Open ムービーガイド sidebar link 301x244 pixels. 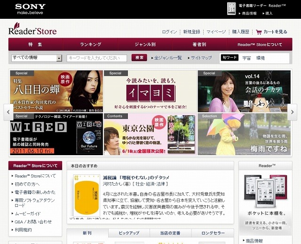(x=28, y=213)
